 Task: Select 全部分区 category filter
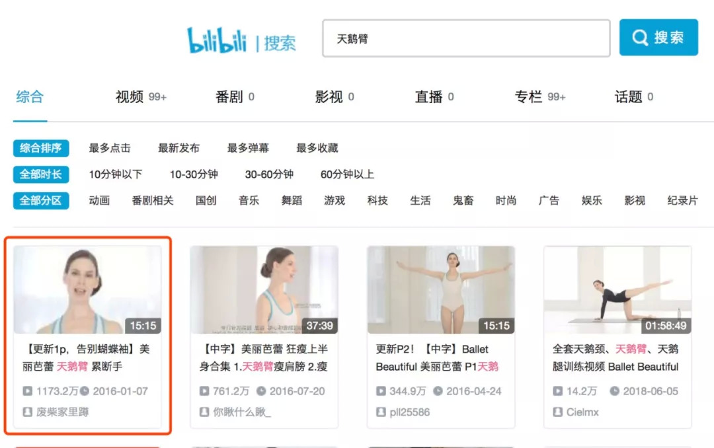click(x=41, y=201)
